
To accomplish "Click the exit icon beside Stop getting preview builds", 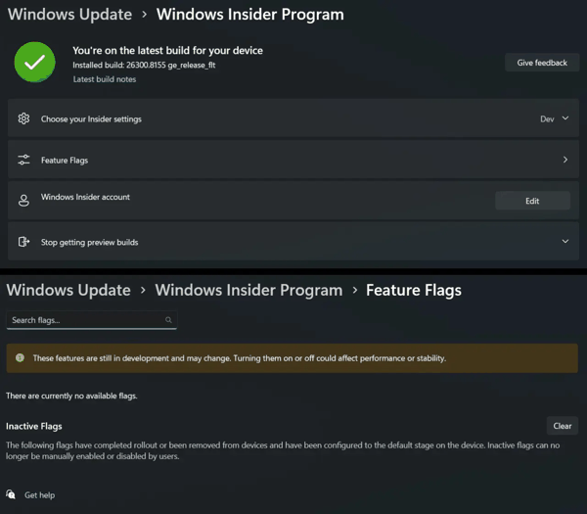I will point(23,242).
